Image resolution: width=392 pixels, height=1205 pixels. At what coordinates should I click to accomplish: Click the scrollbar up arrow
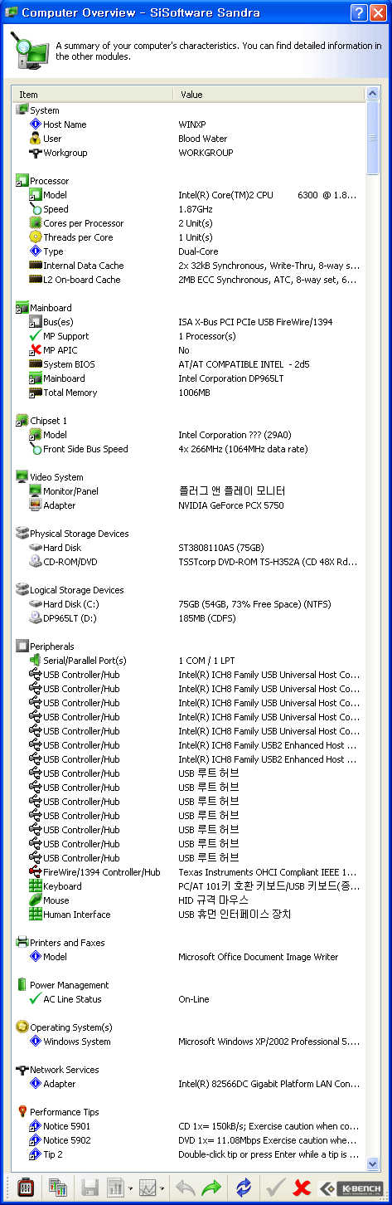tap(372, 95)
